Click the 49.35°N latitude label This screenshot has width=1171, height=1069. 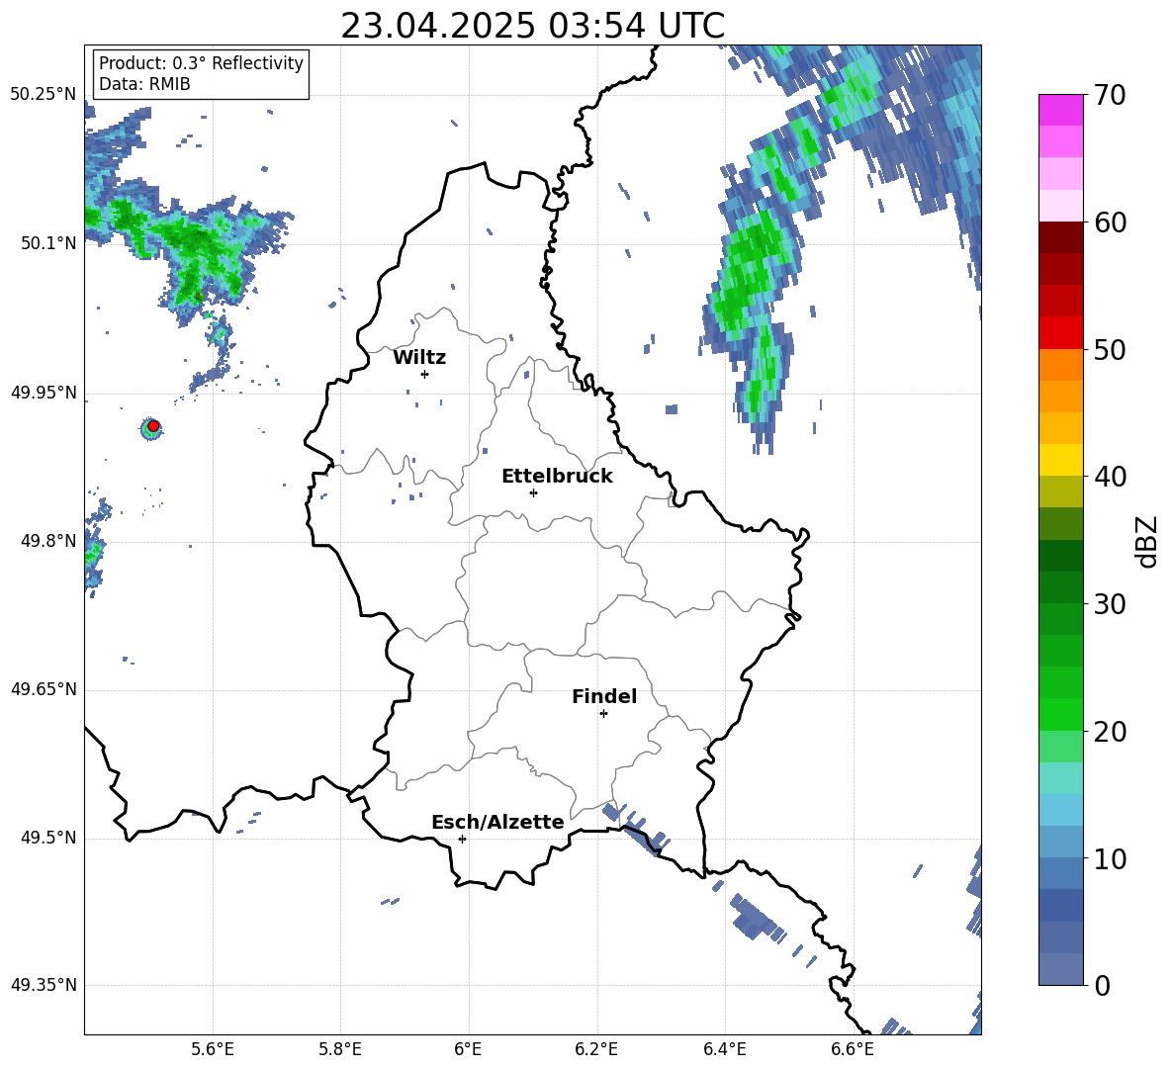pyautogui.click(x=44, y=985)
